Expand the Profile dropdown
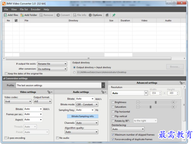Image resolution: width=195 pixels, height=144 pixels. click(103, 85)
